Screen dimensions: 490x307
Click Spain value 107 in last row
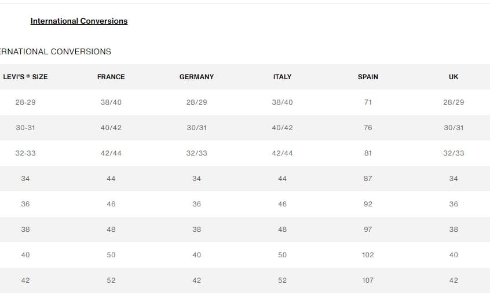click(368, 280)
